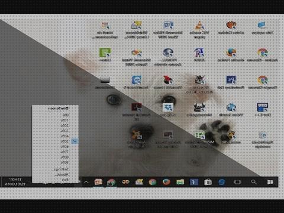
Task: Open the Recycle Bin desktop icon
Action: pyautogui.click(x=262, y=140)
